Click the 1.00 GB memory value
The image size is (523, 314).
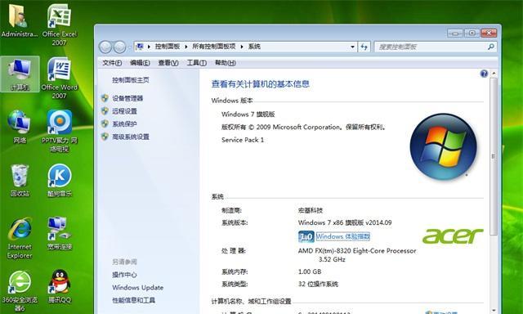[x=310, y=271]
